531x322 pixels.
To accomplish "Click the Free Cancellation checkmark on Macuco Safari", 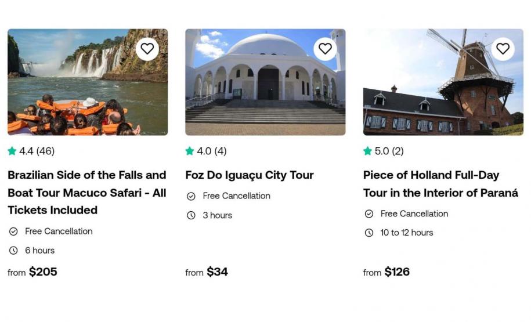I will (x=13, y=231).
